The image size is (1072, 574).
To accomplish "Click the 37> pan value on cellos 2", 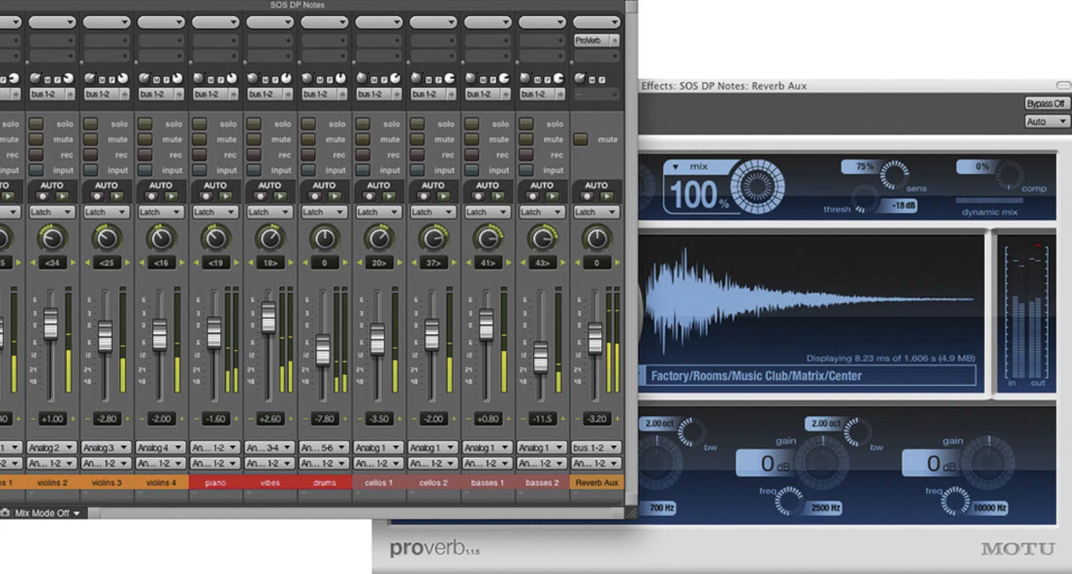I will point(433,263).
